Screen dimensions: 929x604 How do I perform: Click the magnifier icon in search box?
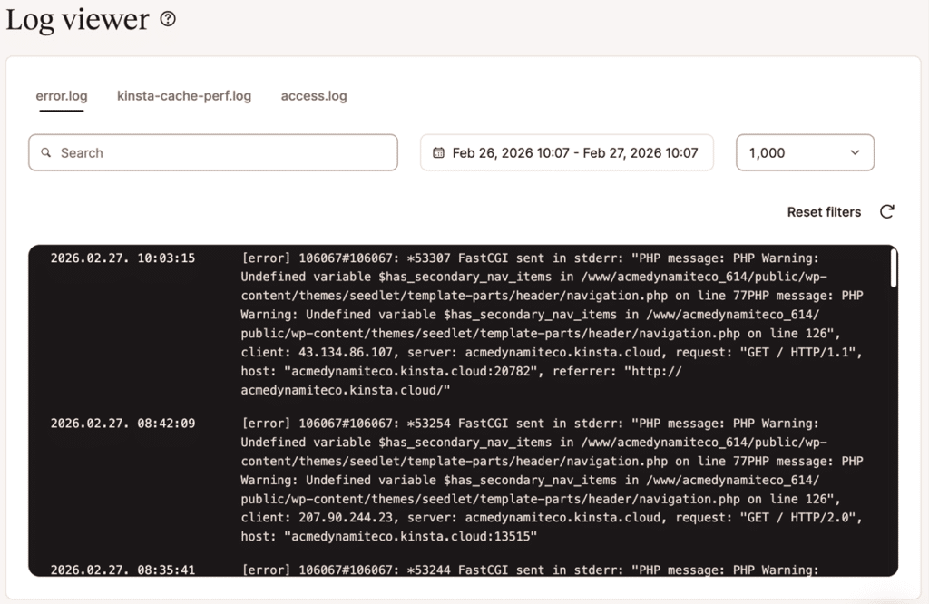[46, 152]
